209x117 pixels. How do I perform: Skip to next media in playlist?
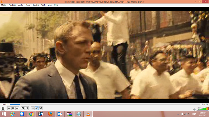click(x=17, y=108)
